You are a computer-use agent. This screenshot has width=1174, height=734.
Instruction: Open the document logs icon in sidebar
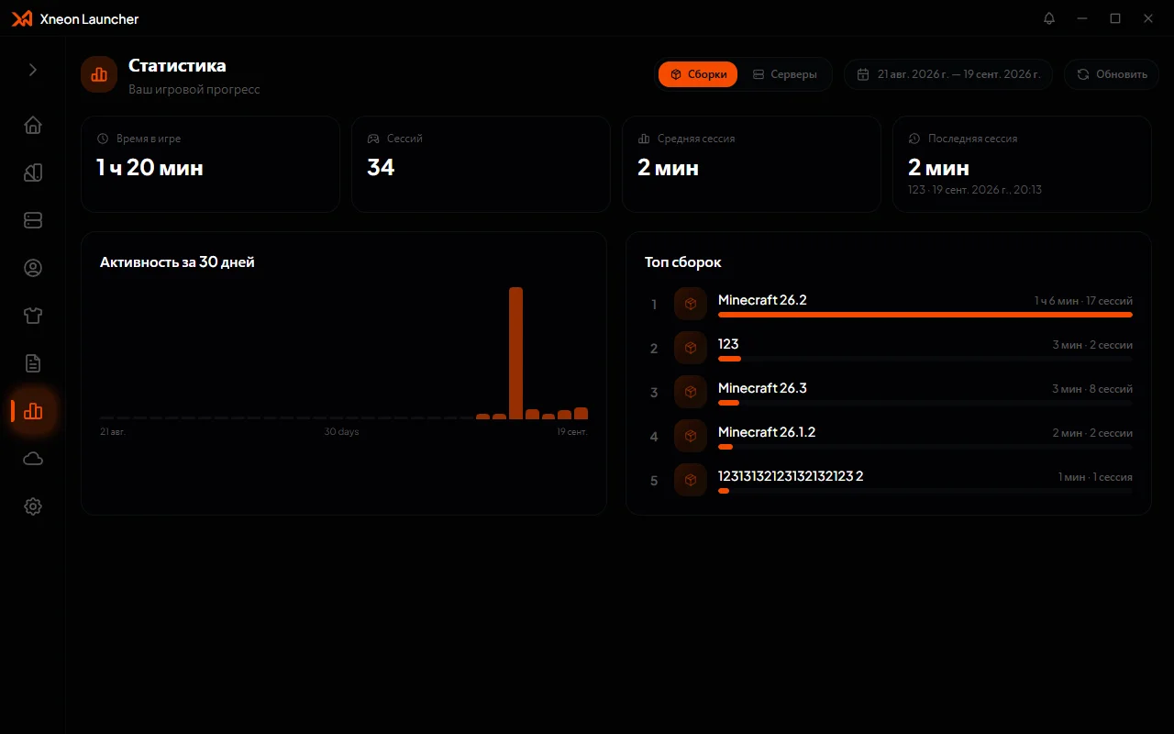click(x=33, y=363)
